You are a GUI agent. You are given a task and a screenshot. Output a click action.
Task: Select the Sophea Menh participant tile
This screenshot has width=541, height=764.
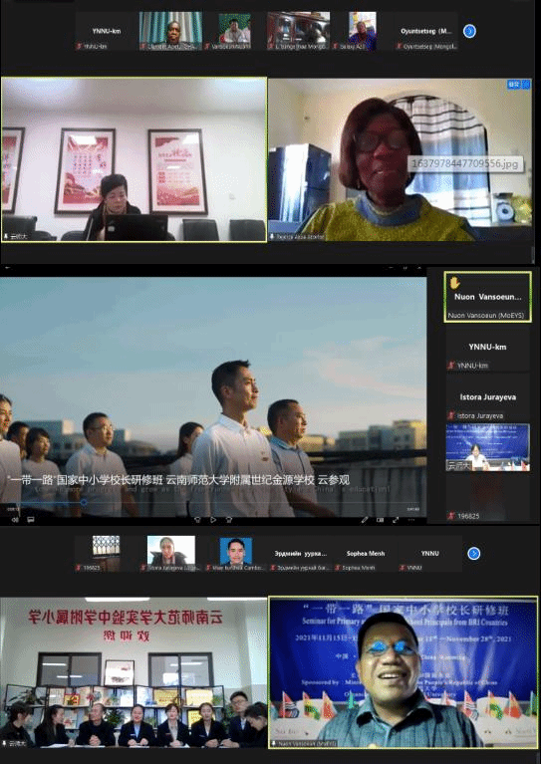[365, 554]
